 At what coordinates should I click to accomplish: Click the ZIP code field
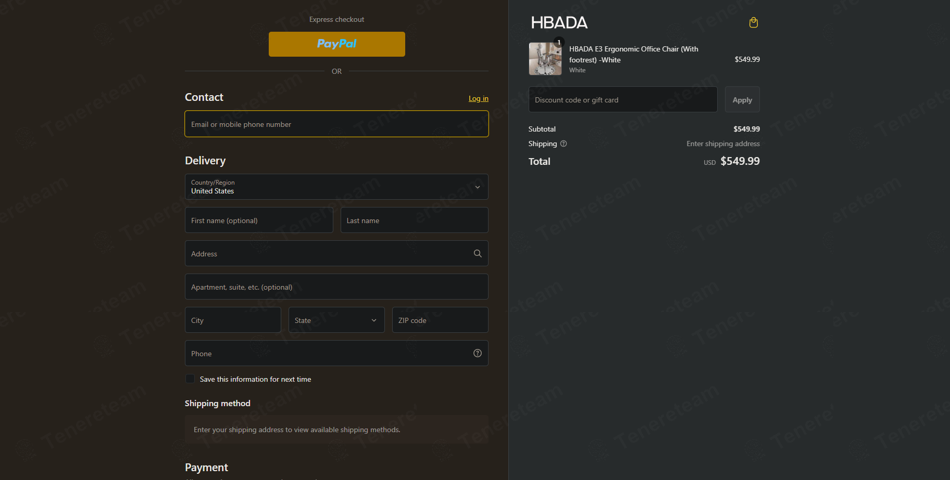tap(440, 320)
